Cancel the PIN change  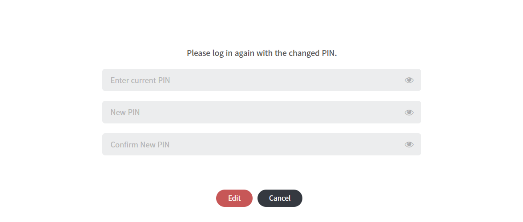(x=280, y=198)
